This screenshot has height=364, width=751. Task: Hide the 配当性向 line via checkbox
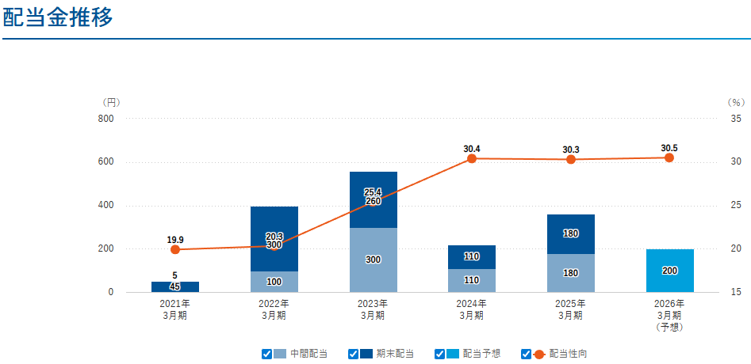click(x=526, y=354)
